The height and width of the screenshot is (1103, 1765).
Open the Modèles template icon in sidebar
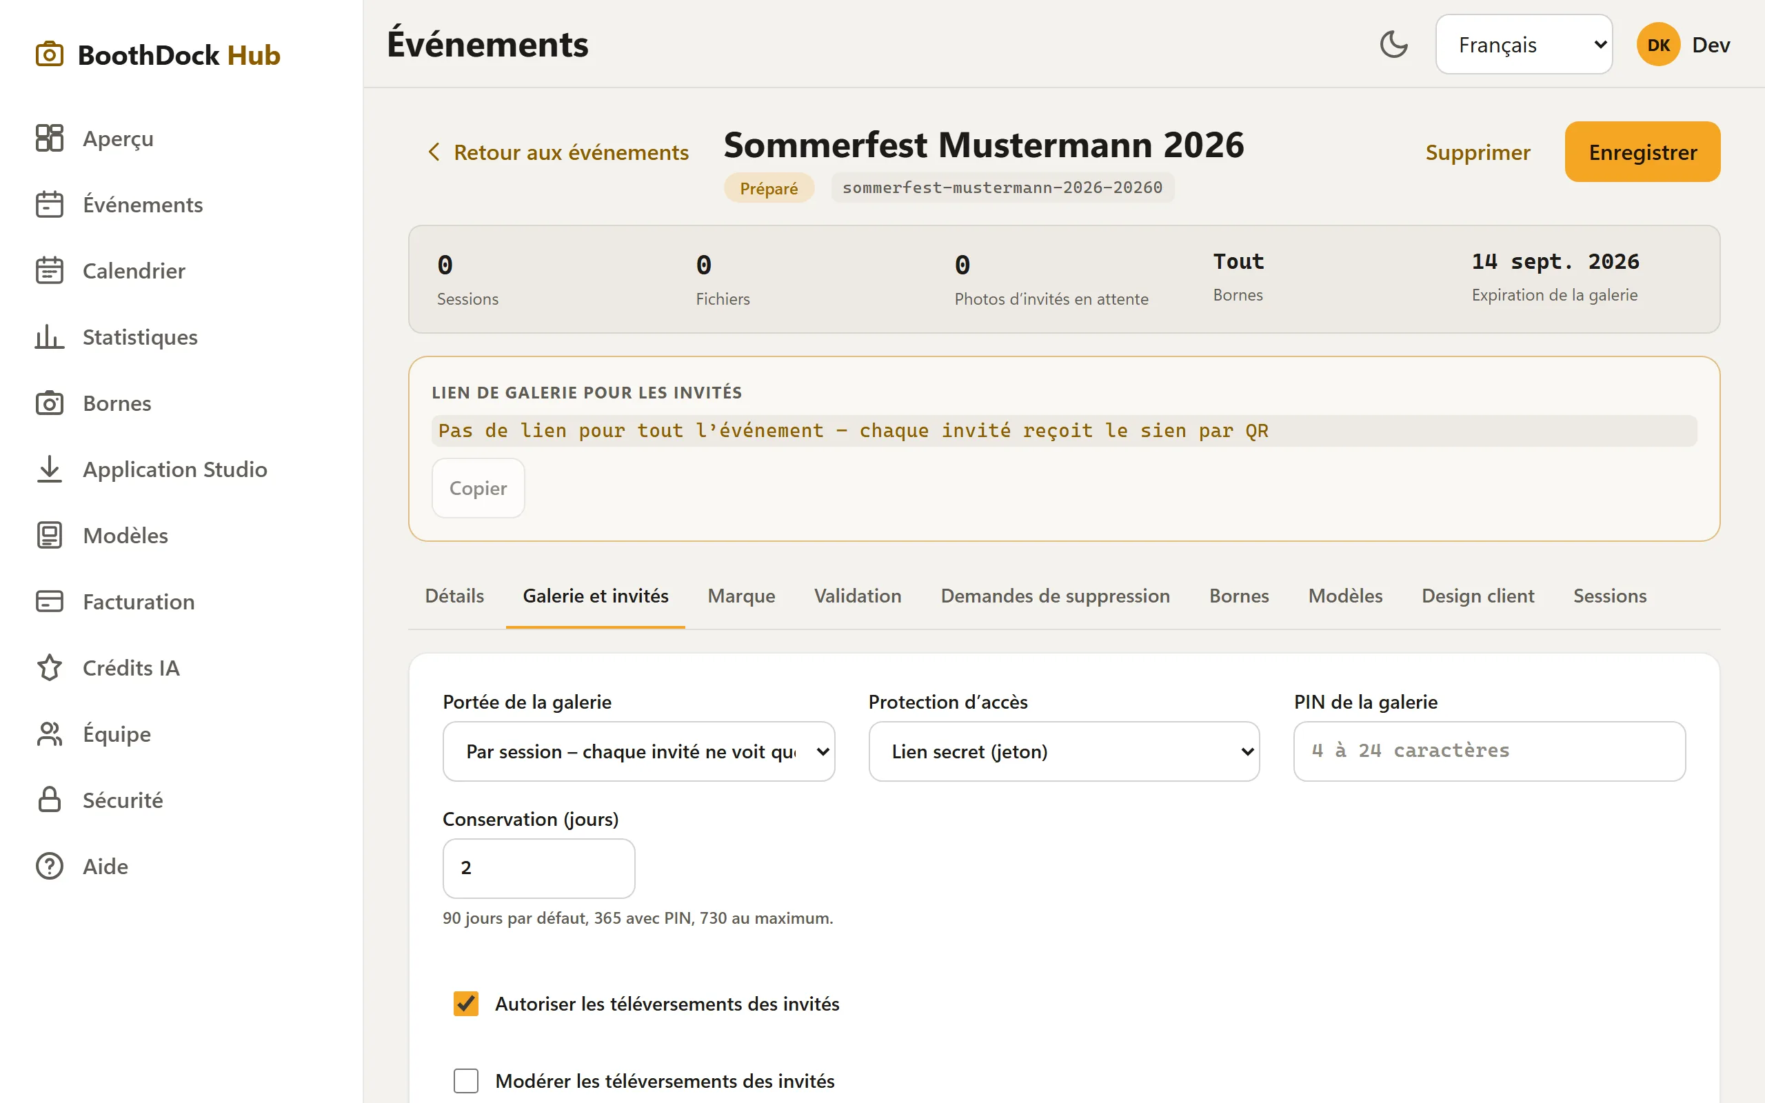[50, 536]
